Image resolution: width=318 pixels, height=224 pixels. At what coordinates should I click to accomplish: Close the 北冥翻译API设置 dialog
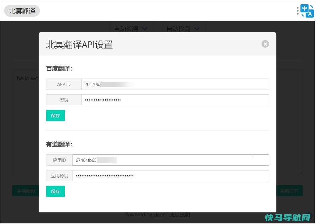265,44
